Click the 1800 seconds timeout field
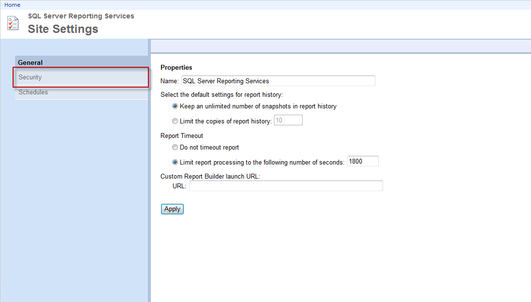The image size is (531, 302). 363,162
